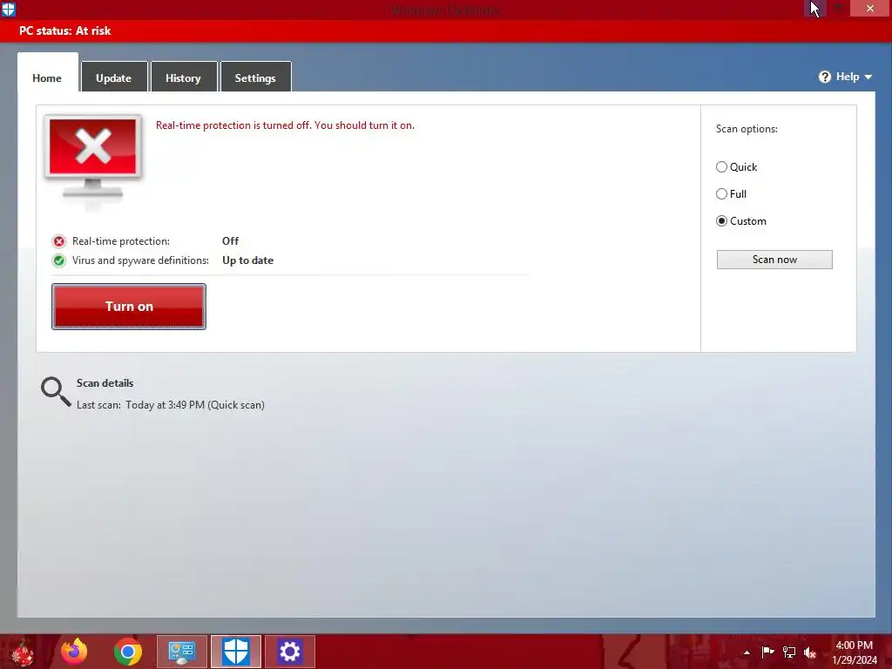Open the History tab
Viewport: 892px width, 669px height.
(183, 78)
